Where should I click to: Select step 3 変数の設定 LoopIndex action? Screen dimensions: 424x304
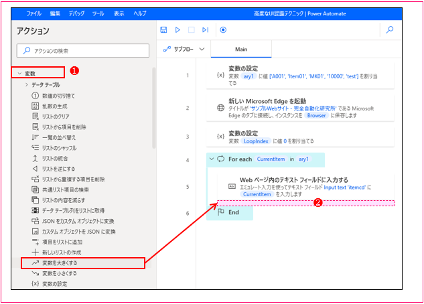point(300,137)
